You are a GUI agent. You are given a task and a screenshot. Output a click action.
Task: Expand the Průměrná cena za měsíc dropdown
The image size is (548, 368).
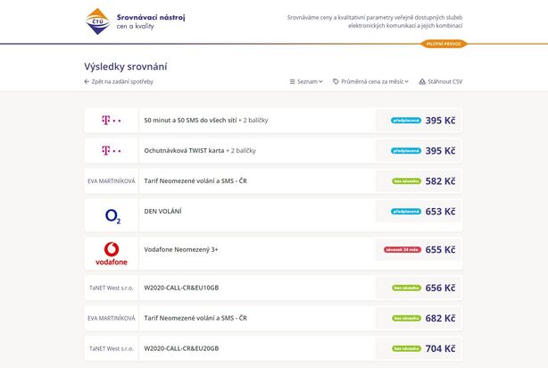371,81
